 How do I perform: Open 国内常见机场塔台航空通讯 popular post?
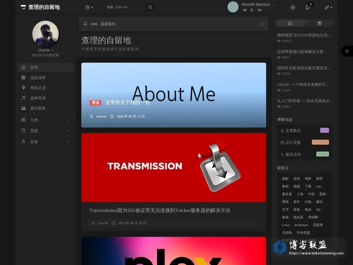[x=304, y=68]
